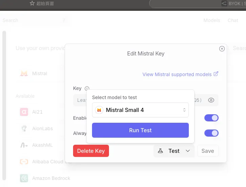Click the red Delete Key button
Viewport: 246px width, 187px height.
tap(91, 151)
